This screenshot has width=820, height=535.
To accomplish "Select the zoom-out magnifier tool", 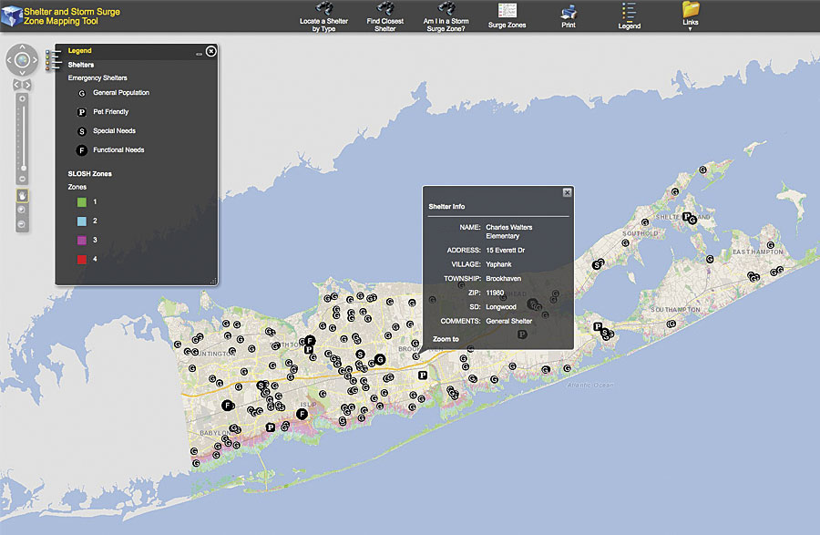I will [x=22, y=224].
